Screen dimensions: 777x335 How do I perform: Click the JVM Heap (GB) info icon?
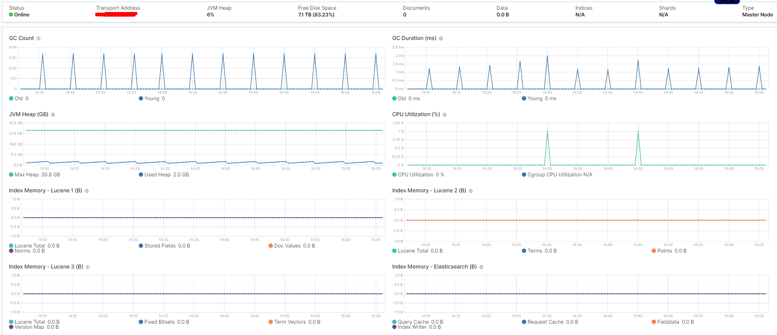pos(53,114)
